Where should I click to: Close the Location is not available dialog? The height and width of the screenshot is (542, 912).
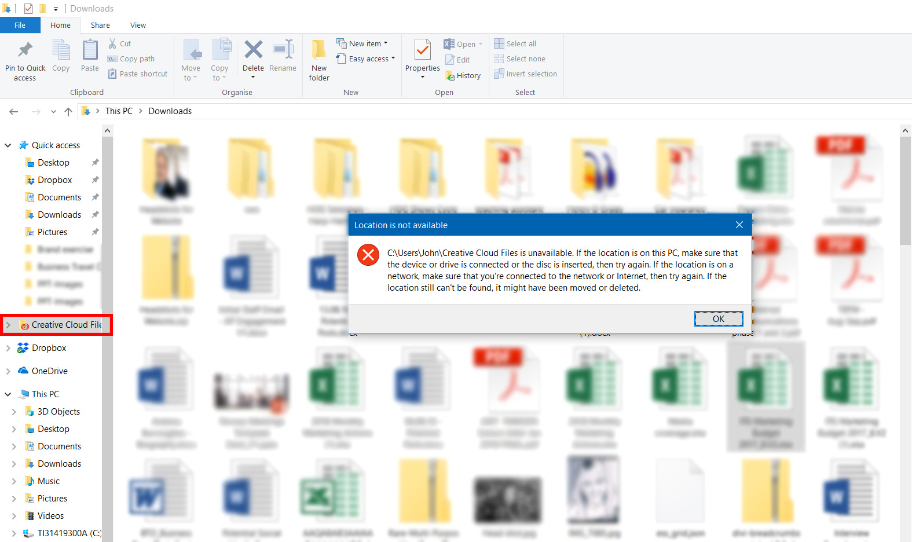(739, 225)
